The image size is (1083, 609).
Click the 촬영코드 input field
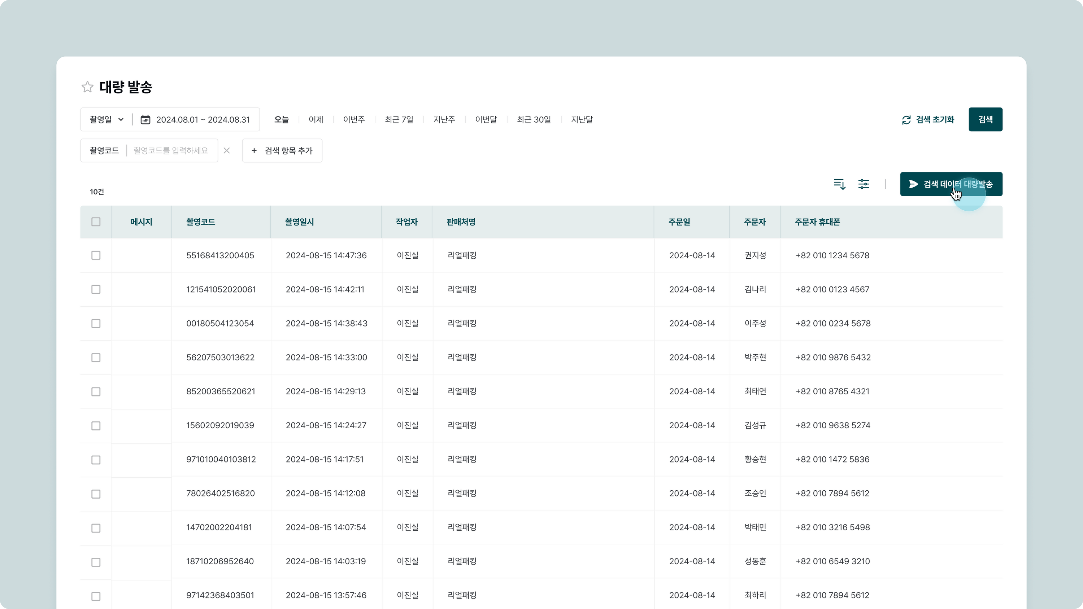171,150
